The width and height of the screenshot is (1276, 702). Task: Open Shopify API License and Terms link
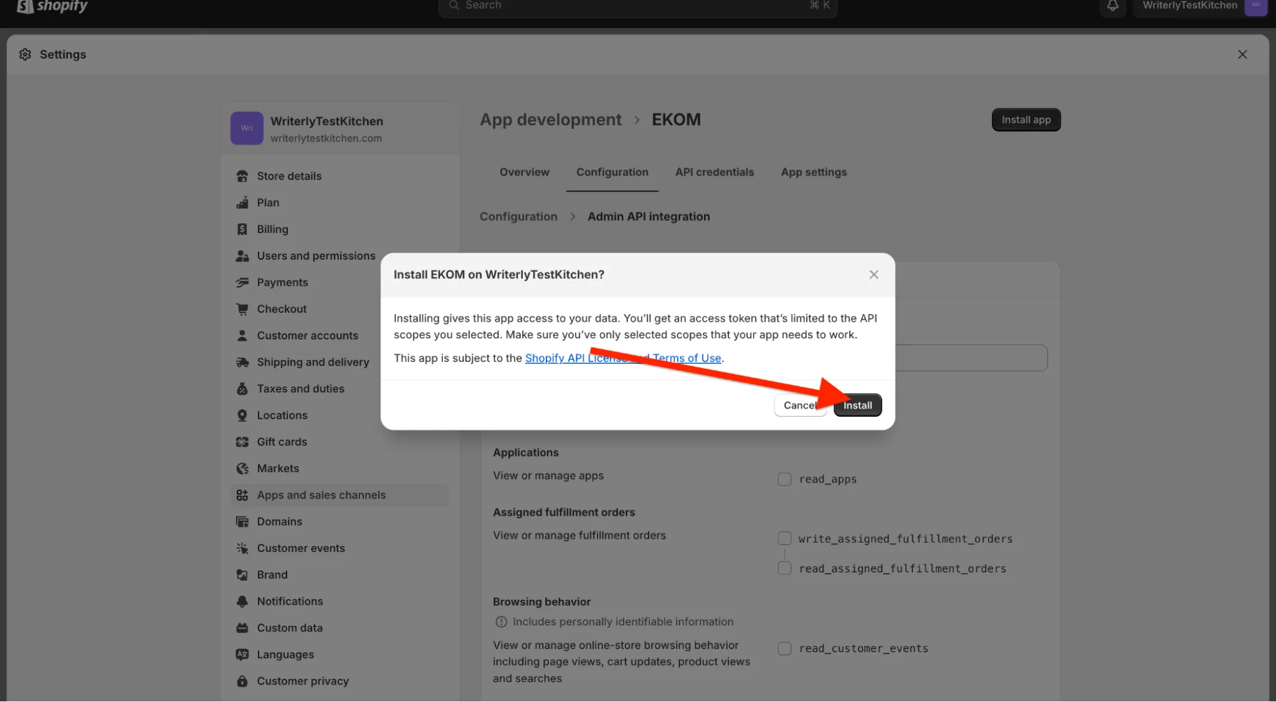pos(623,358)
